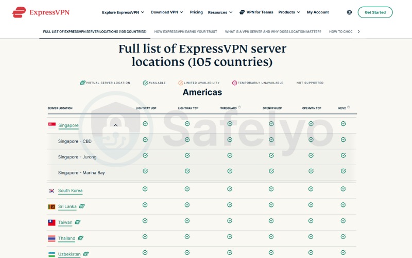Click Thailand row IKEv2 checkmark

343,236
